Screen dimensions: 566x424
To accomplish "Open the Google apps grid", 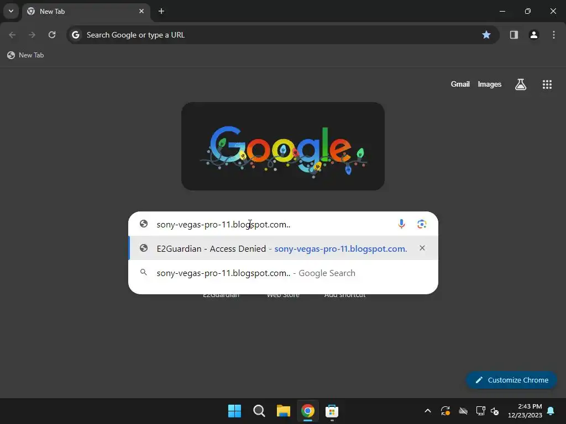I will pos(547,84).
